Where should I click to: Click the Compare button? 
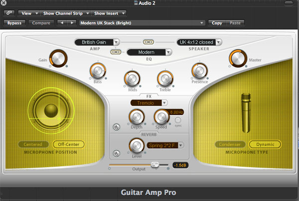(41, 23)
